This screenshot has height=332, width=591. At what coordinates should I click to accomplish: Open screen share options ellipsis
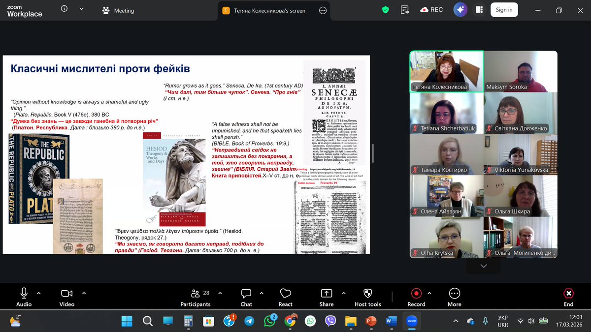[x=323, y=10]
